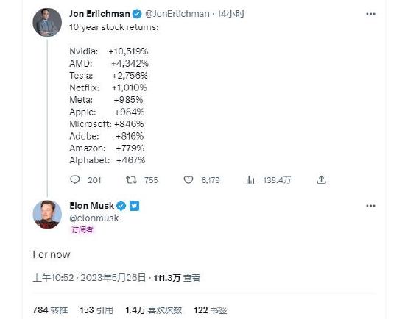
Task: Show the 1.4万 喜欢次数 likes list
Action: click(x=153, y=310)
